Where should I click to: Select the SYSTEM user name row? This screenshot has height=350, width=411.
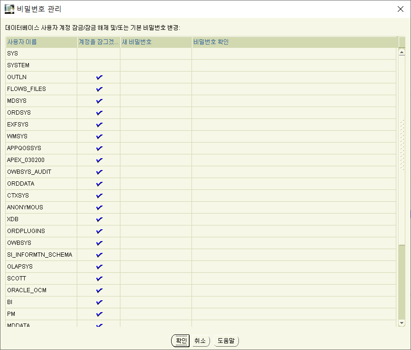click(41, 65)
